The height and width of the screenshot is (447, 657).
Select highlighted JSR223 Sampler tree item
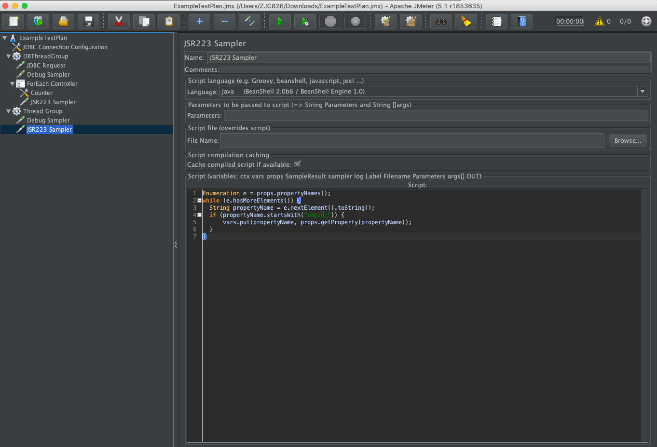point(49,129)
